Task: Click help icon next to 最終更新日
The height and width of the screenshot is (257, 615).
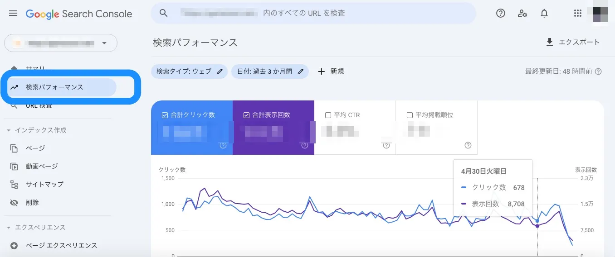Action: tap(598, 71)
